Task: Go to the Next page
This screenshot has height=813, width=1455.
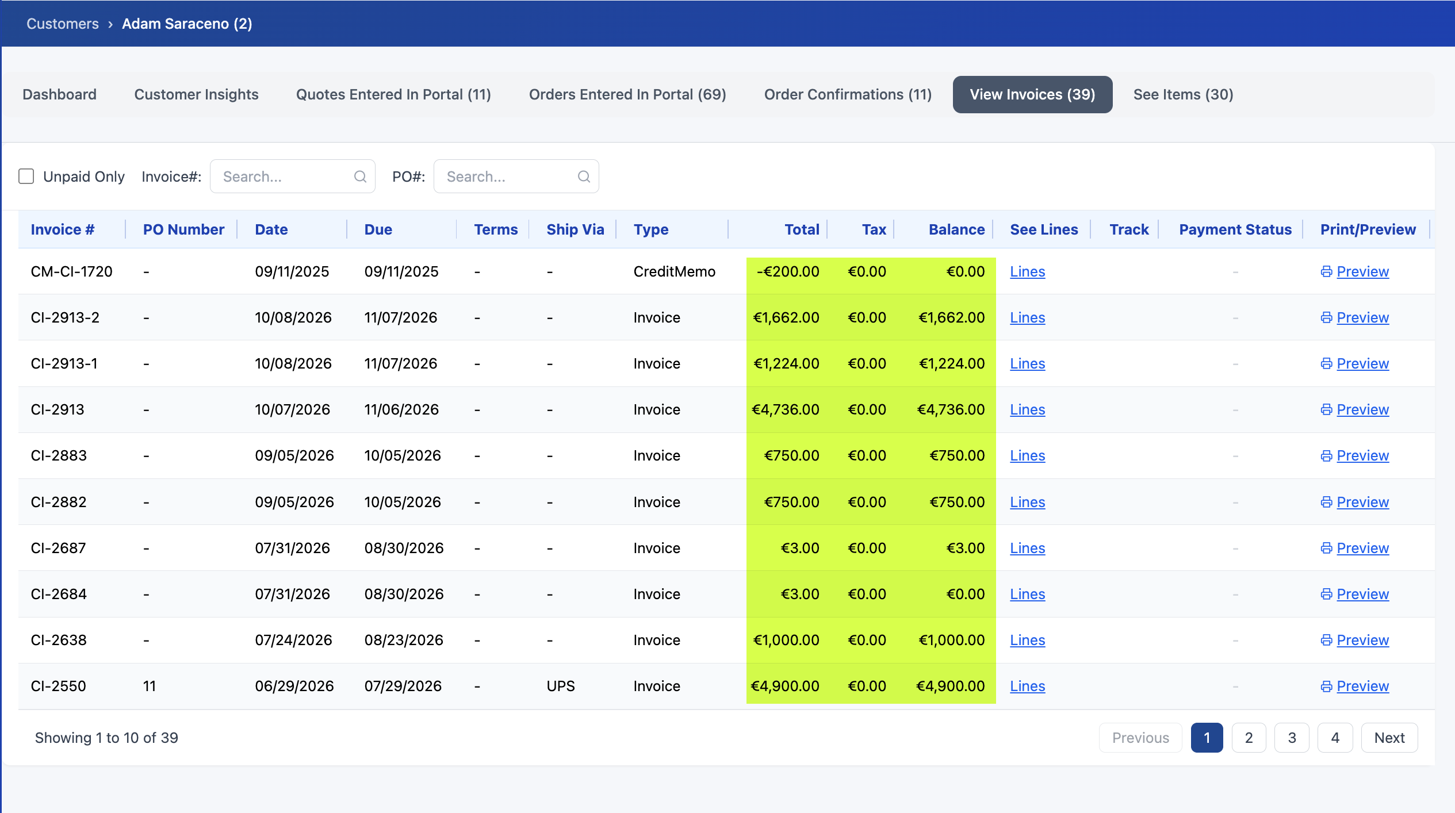Action: coord(1389,738)
